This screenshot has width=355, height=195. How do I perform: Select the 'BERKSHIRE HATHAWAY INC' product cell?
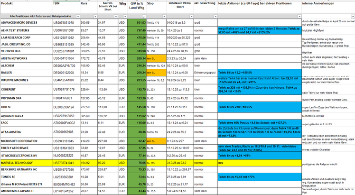(27, 169)
